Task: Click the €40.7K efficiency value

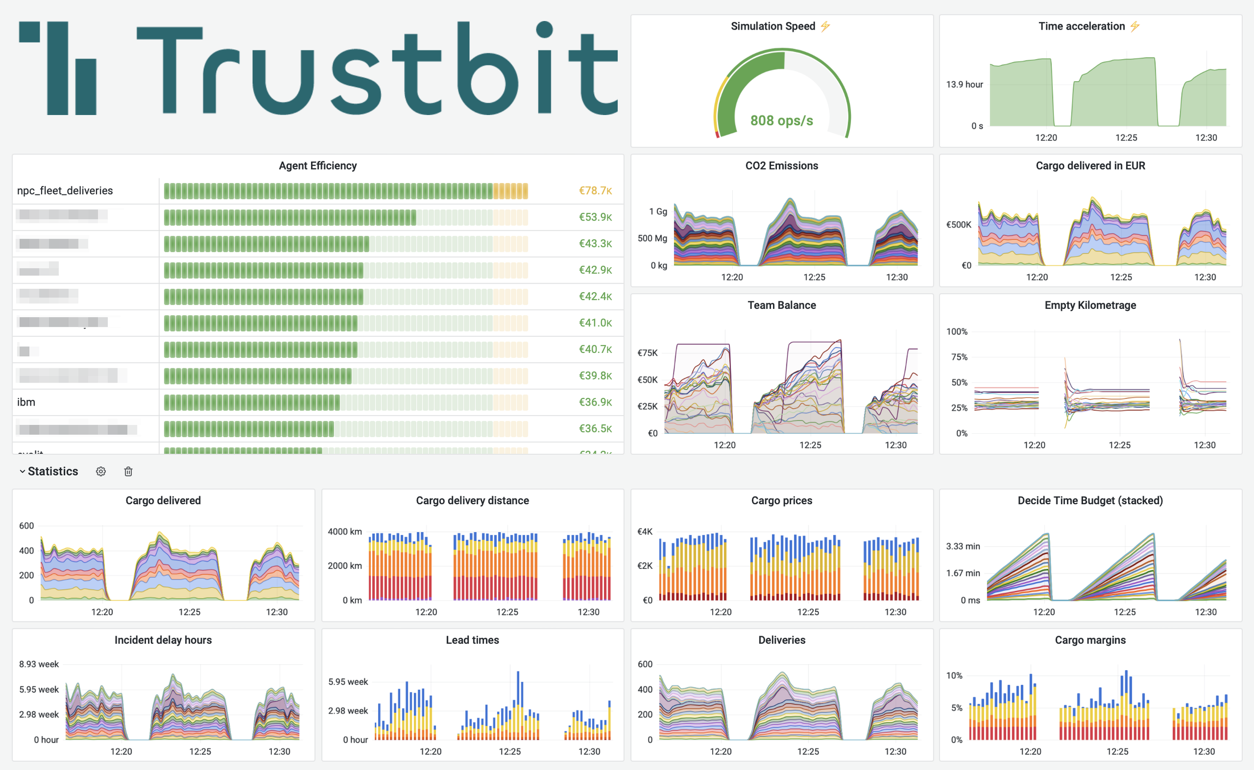Action: (595, 349)
